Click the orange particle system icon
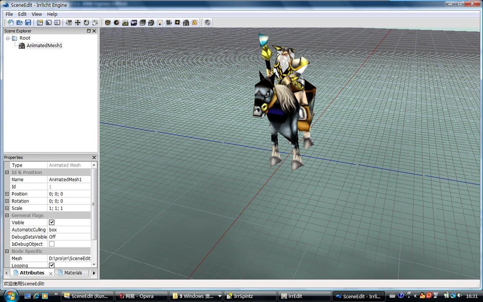Image resolution: width=483 pixels, height=302 pixels. pos(195,23)
